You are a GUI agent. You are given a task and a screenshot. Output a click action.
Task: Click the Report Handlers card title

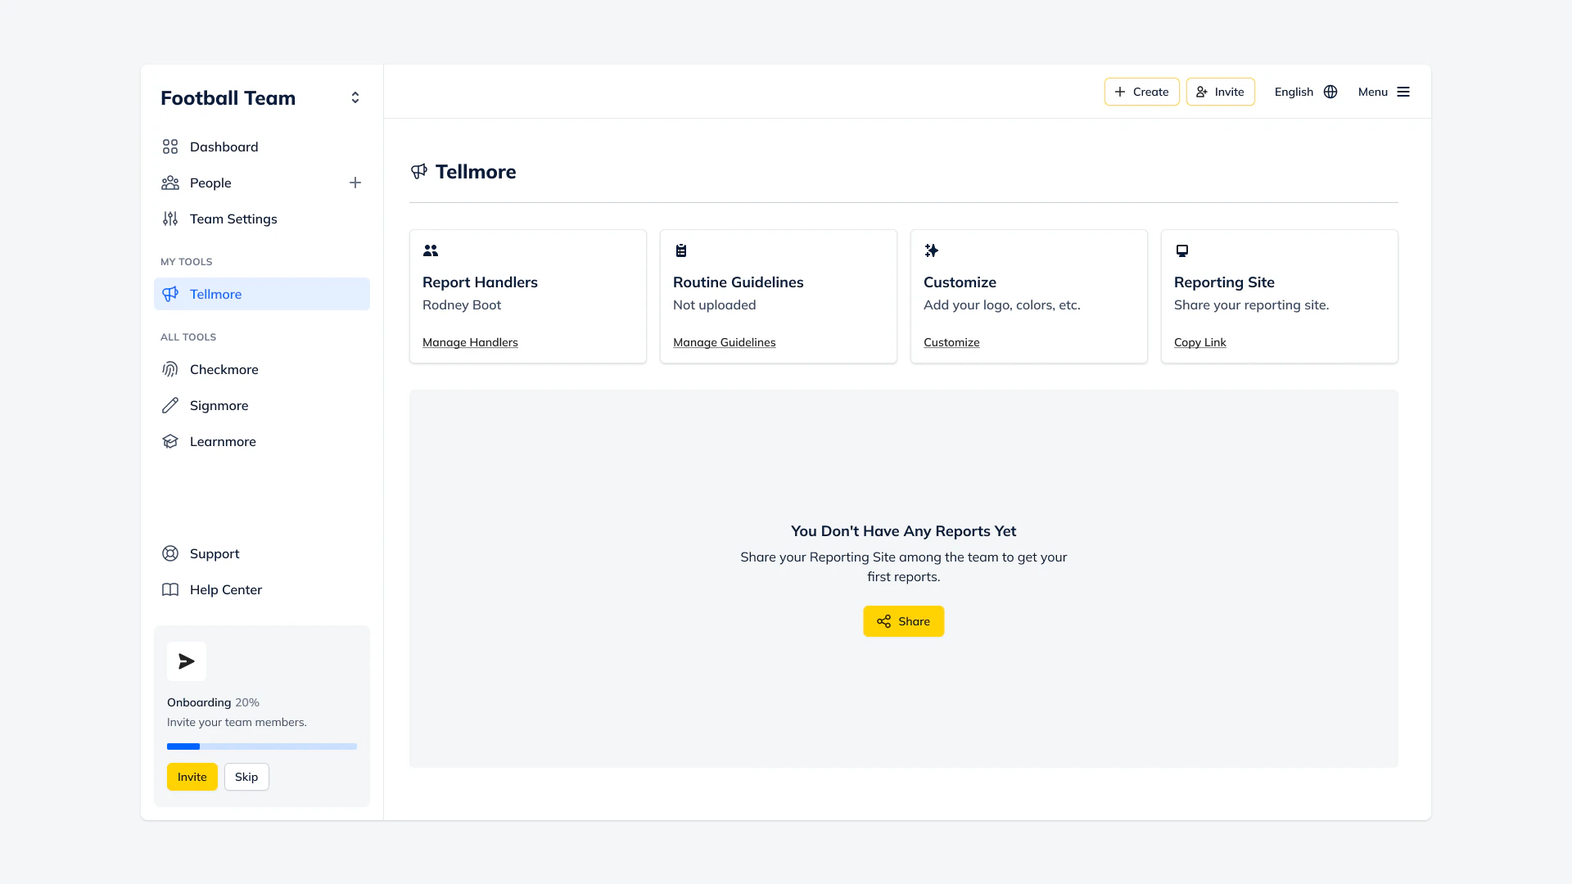point(480,282)
